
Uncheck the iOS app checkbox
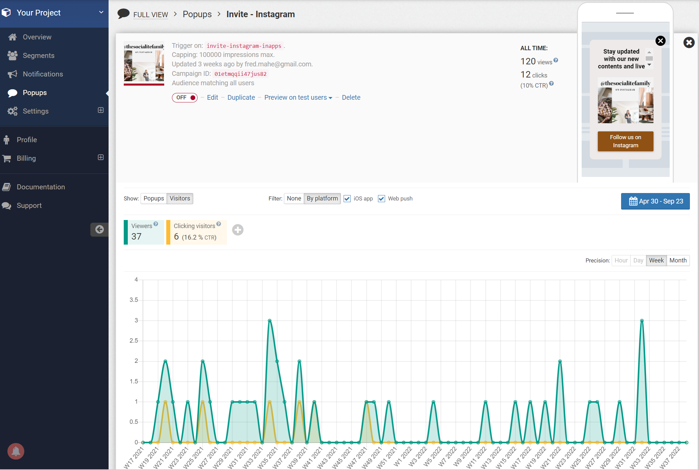pos(347,199)
